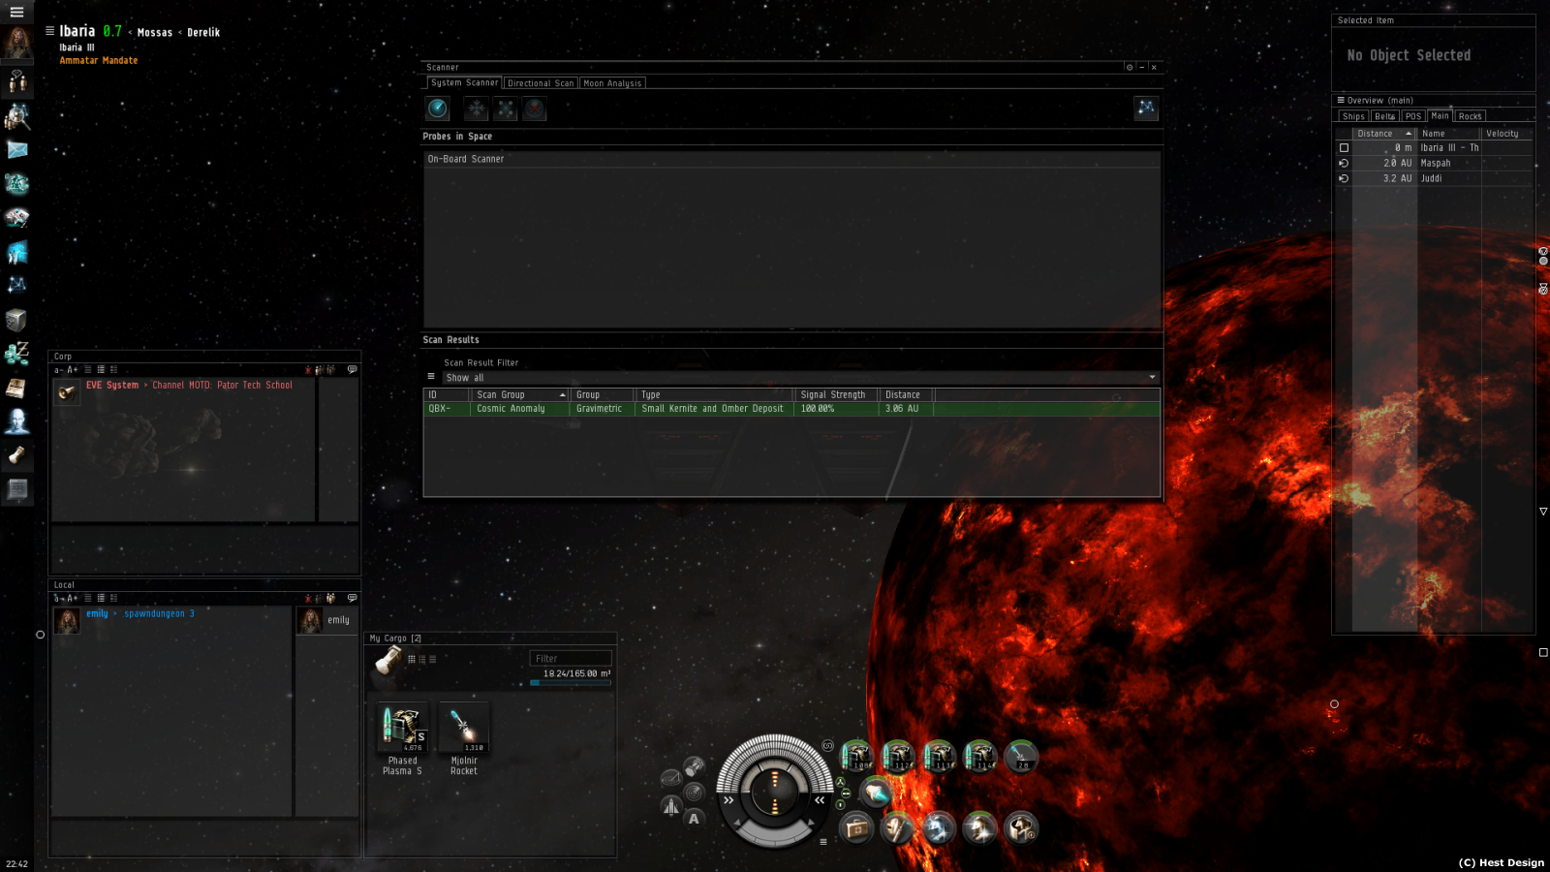Click the cargo capacity bar in My Cargo

[x=571, y=682]
